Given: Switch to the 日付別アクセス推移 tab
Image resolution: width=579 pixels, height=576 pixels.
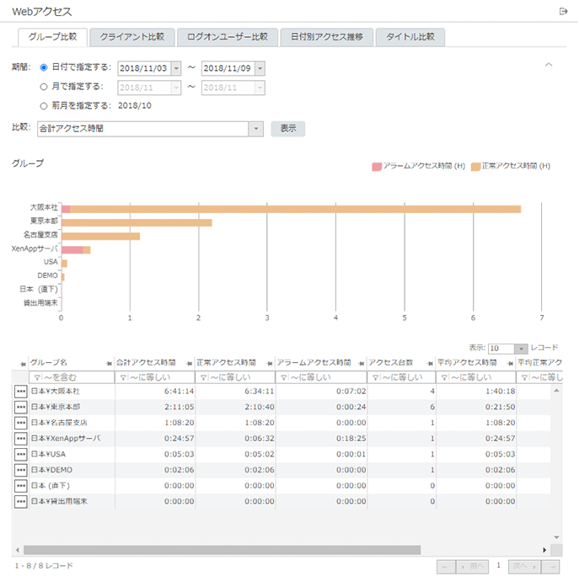Looking at the screenshot, I should tap(326, 37).
